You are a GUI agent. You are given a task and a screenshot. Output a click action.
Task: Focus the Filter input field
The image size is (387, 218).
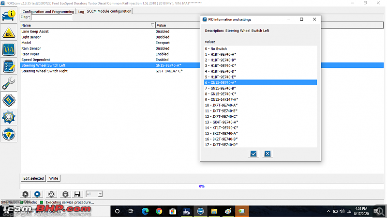tap(52, 17)
